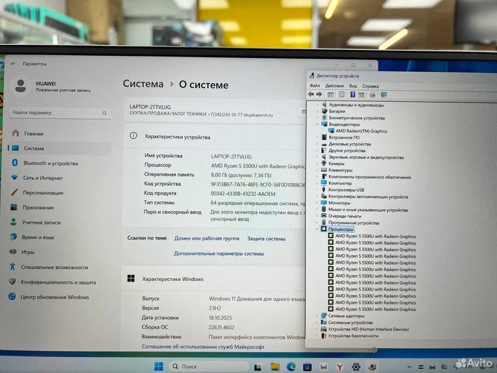Open the View menu in Device Manager
The height and width of the screenshot is (373, 497).
[x=353, y=86]
